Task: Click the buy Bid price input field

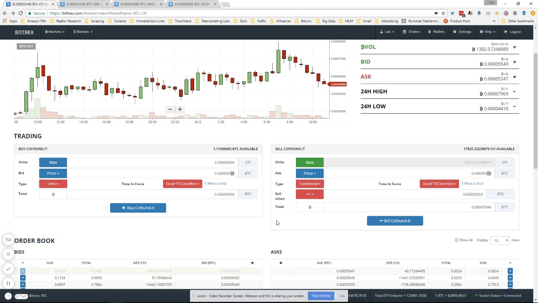Action: click(x=152, y=173)
